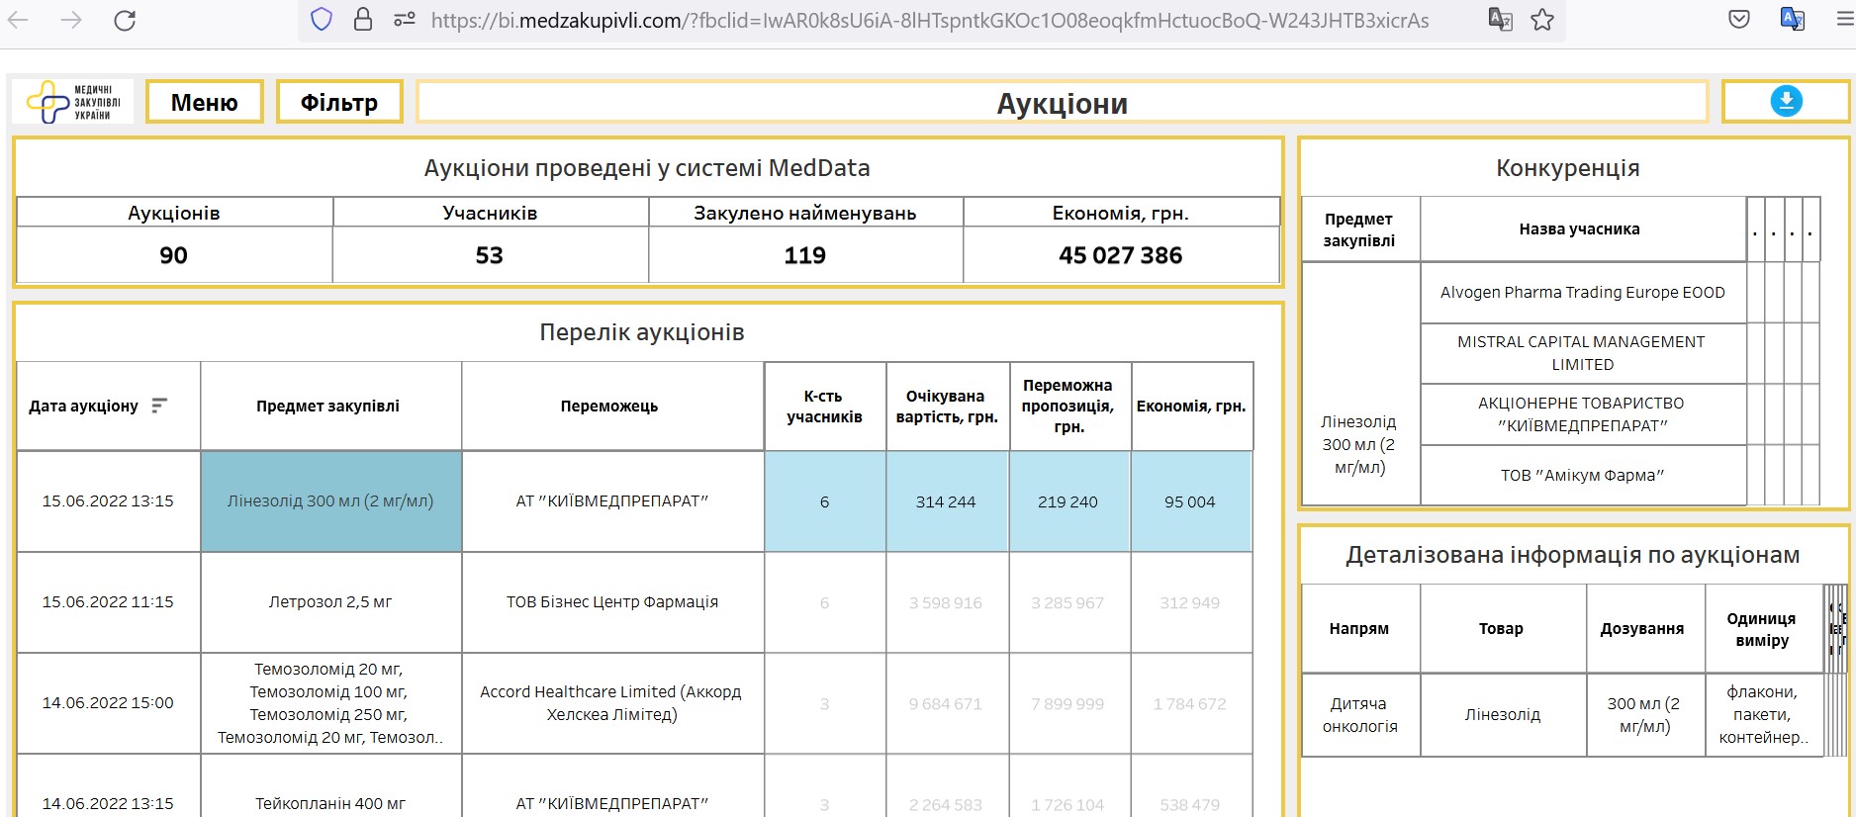
Task: Click winner ТОВ Бізнес Центр Фармація
Action: [612, 602]
